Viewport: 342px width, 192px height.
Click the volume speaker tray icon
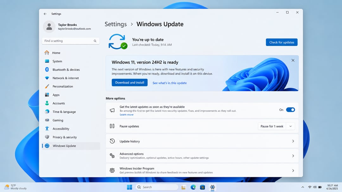(x=315, y=187)
